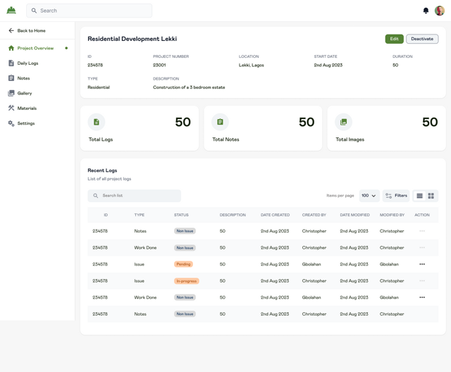Go to Daily Logs in sidebar
The image size is (451, 372).
point(27,63)
